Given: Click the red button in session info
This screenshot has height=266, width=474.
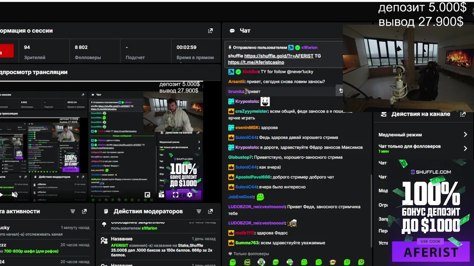Looking at the screenshot, I should pyautogui.click(x=7, y=51).
